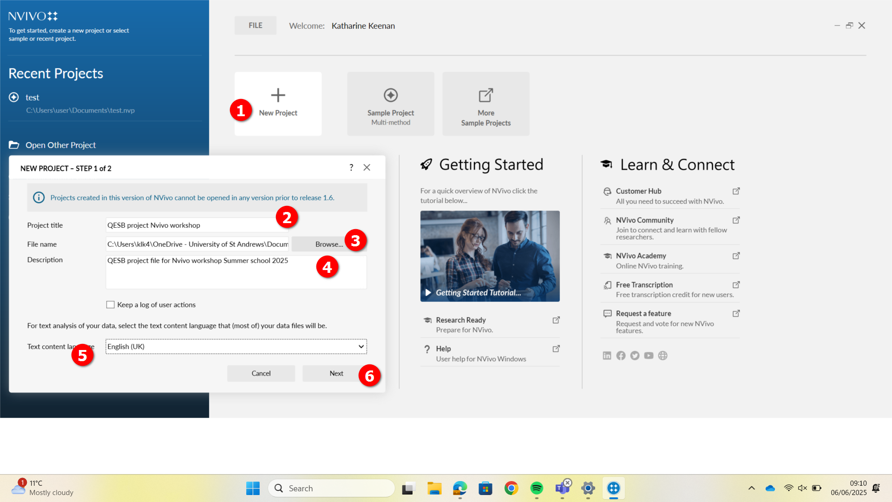Click Open Other Project
Screen dimensions: 892x502
click(x=60, y=145)
